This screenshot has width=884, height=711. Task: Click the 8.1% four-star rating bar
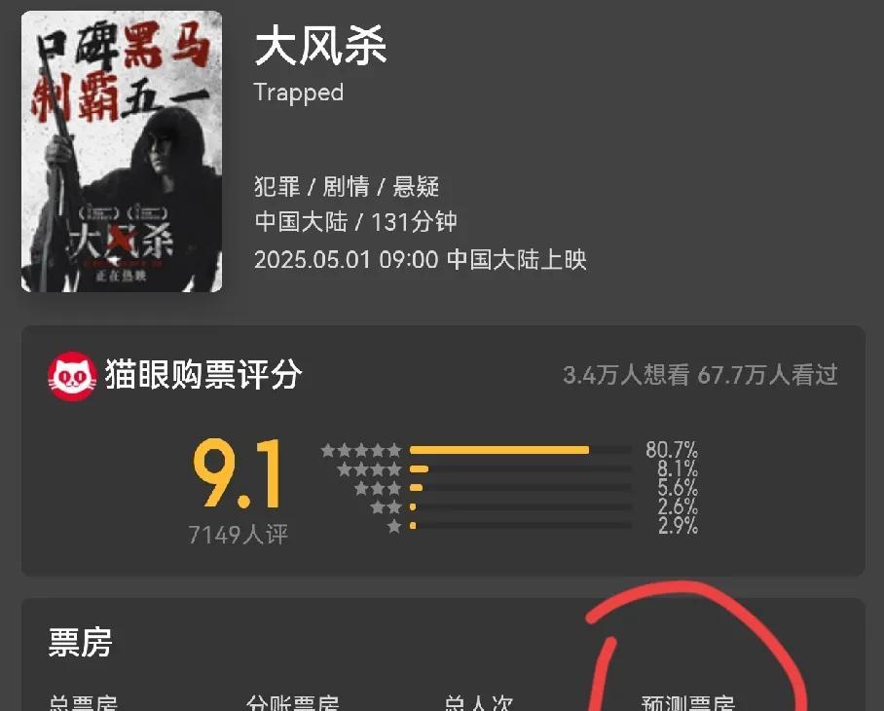[x=520, y=469]
